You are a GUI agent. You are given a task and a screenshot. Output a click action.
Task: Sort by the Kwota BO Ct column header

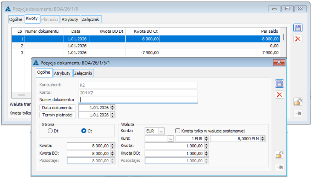pyautogui.click(x=143, y=31)
